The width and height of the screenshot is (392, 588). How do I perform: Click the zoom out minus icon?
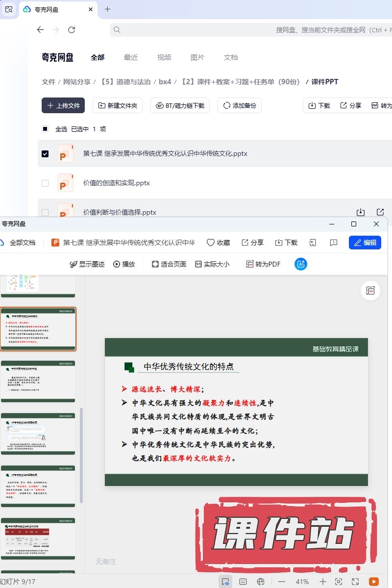pos(282,582)
